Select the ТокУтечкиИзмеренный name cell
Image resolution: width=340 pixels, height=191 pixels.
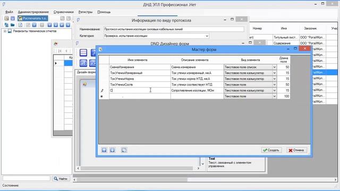click(140, 73)
